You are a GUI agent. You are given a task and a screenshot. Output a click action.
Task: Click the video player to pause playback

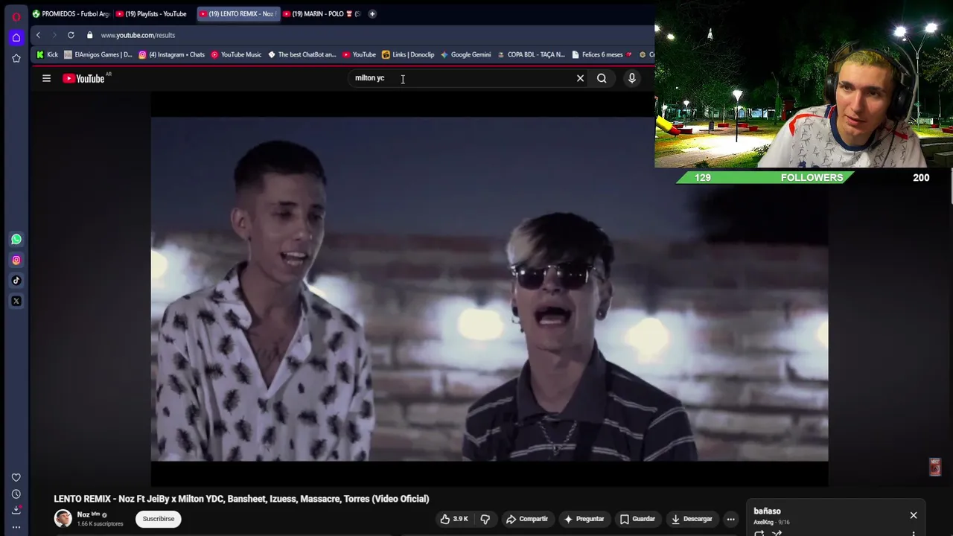(x=489, y=289)
